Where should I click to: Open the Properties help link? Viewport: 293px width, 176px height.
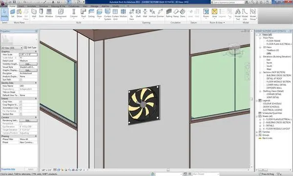(x=8, y=169)
